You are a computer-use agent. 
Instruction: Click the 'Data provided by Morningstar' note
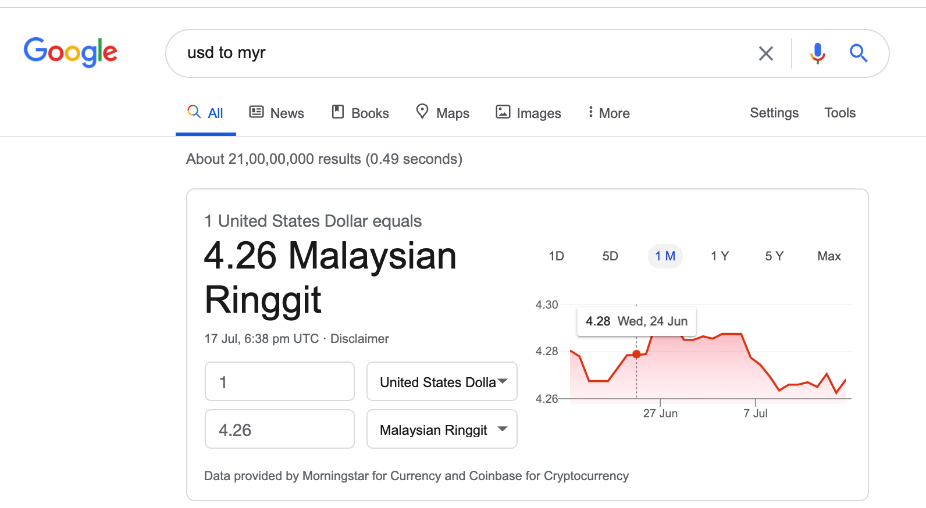416,476
